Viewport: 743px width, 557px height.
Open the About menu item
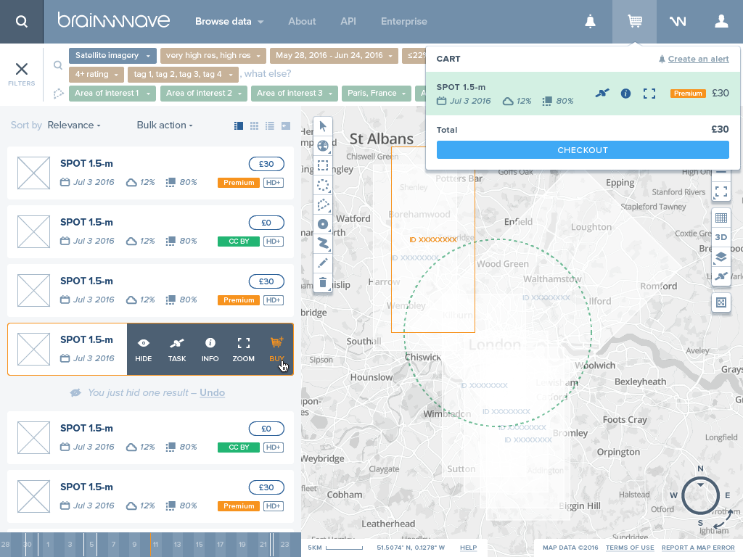(302, 21)
